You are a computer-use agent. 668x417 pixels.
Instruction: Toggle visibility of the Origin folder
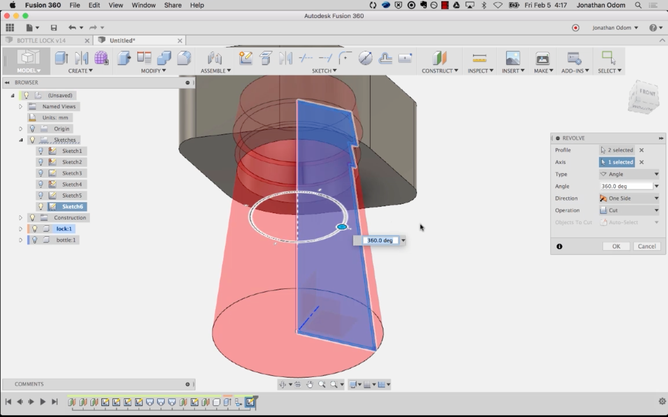pyautogui.click(x=32, y=129)
